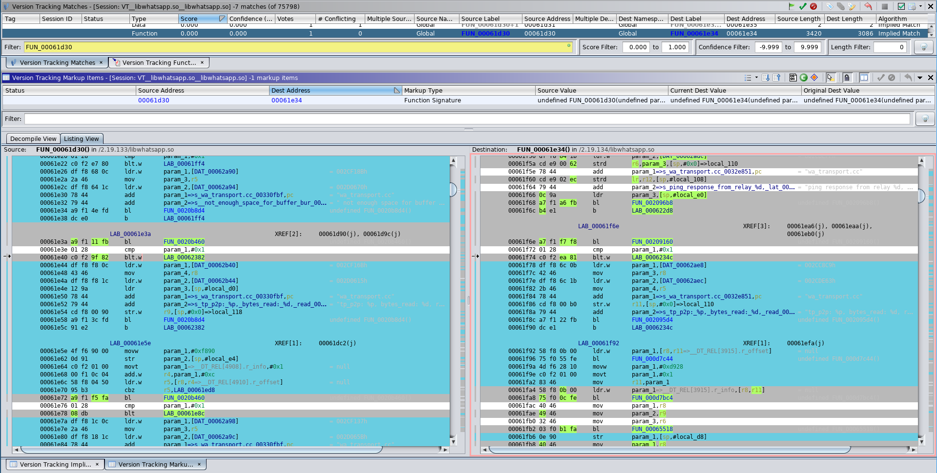Close the Version Tracking Matches tab via its x

[x=101, y=62]
